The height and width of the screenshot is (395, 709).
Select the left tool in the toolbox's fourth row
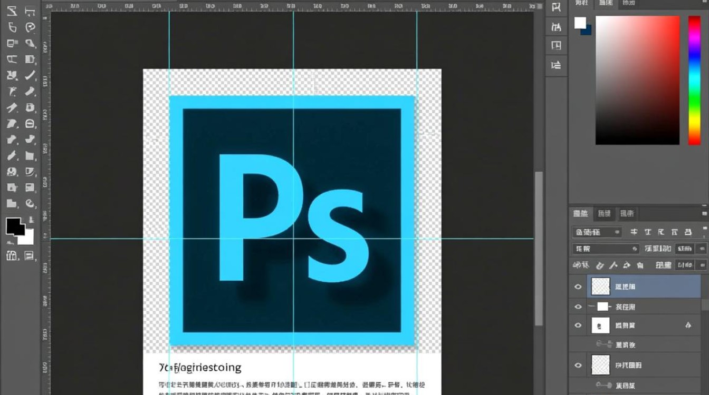(12, 60)
